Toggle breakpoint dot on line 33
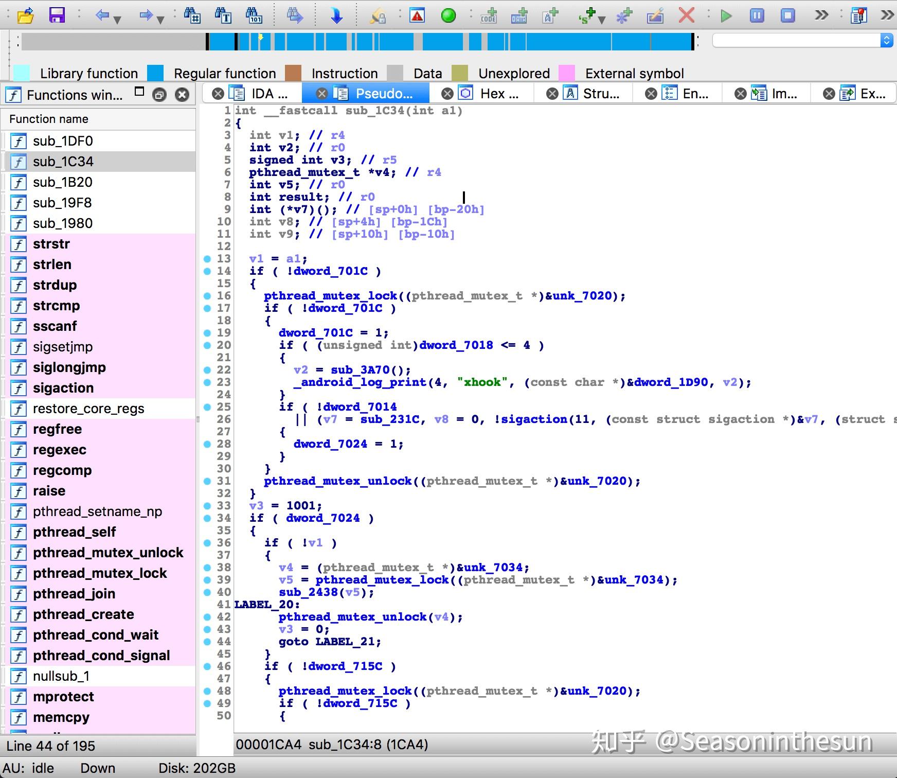 pyautogui.click(x=207, y=505)
